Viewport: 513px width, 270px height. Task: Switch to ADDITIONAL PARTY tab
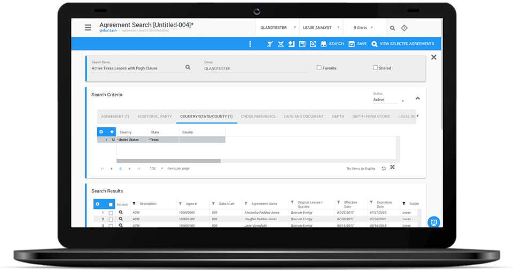tap(155, 117)
